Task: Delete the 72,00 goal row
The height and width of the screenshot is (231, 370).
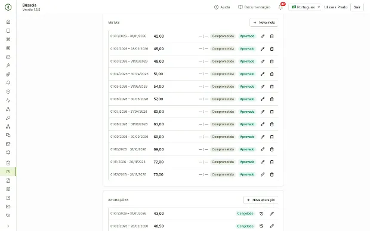Action: tap(272, 162)
